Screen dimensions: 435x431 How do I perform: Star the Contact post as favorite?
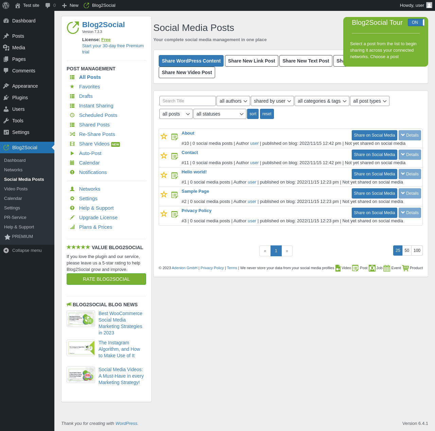coord(164,156)
